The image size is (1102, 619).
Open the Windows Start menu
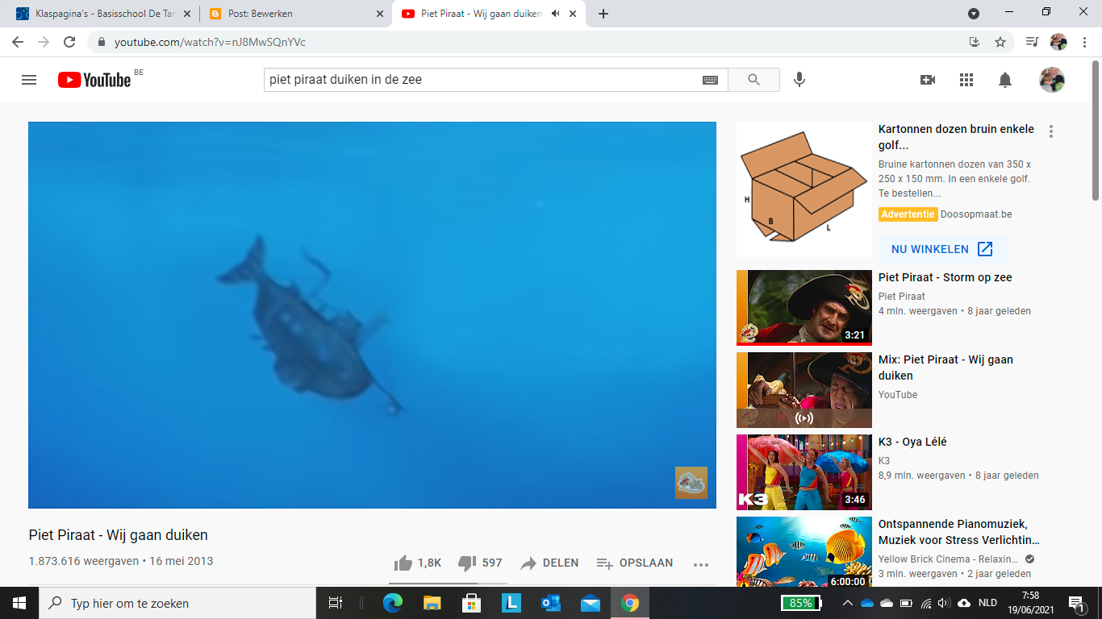point(19,603)
